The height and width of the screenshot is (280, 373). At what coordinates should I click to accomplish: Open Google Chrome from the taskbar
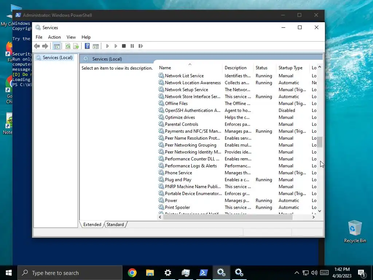132,273
